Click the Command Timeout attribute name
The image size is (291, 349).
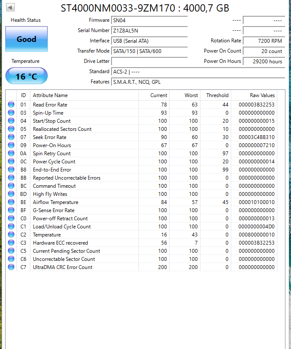(54, 186)
